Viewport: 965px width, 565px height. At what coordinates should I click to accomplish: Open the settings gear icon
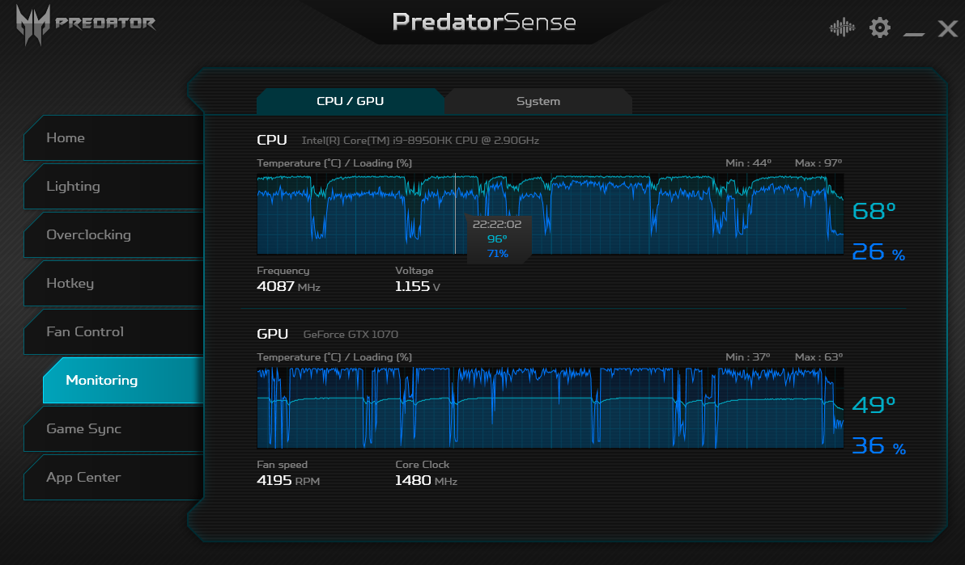tap(879, 27)
